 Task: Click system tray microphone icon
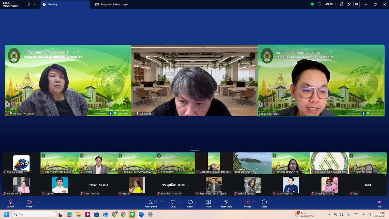pyautogui.click(x=348, y=214)
